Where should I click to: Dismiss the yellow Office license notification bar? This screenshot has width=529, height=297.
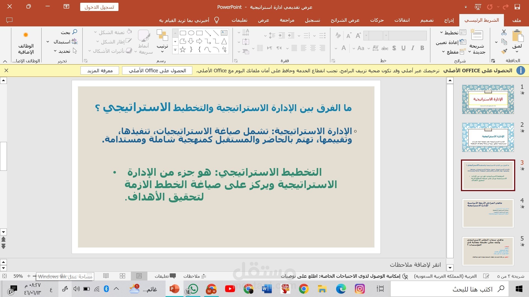(x=6, y=71)
